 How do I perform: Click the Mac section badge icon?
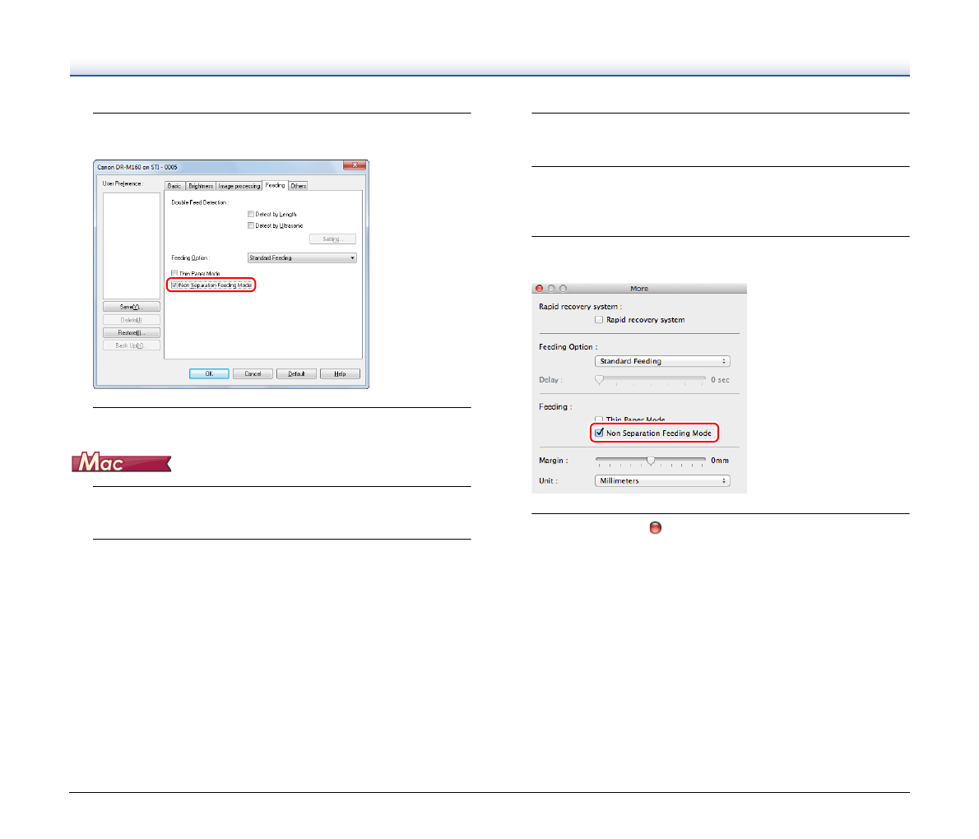point(122,463)
